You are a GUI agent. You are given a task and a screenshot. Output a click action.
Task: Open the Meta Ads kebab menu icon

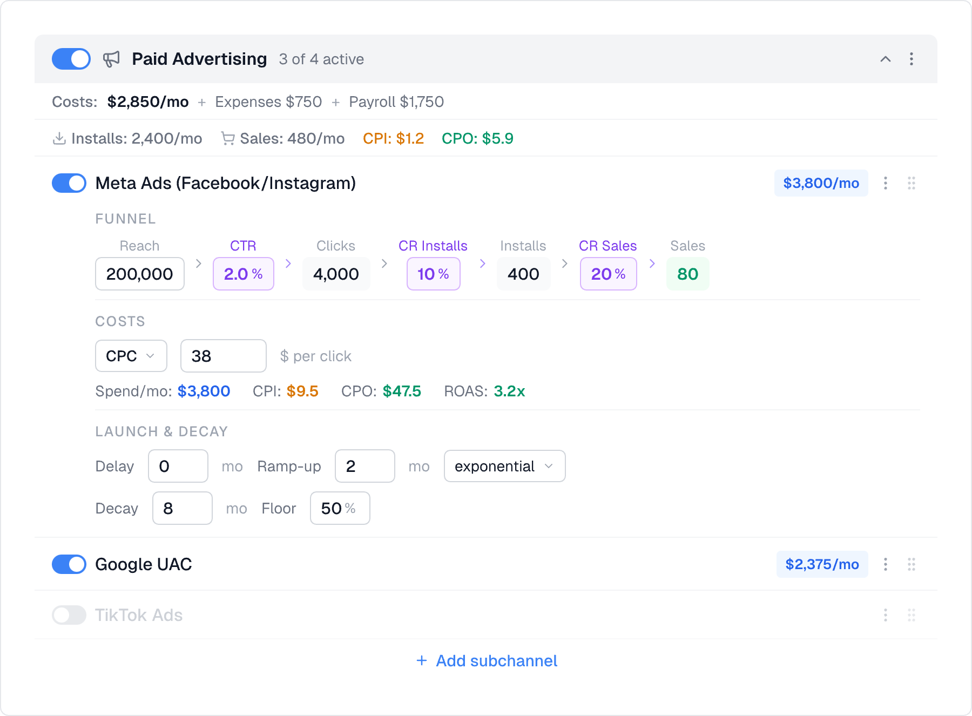[x=886, y=183]
